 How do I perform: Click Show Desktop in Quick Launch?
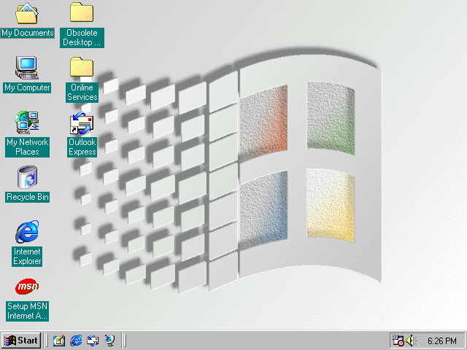[x=59, y=341]
